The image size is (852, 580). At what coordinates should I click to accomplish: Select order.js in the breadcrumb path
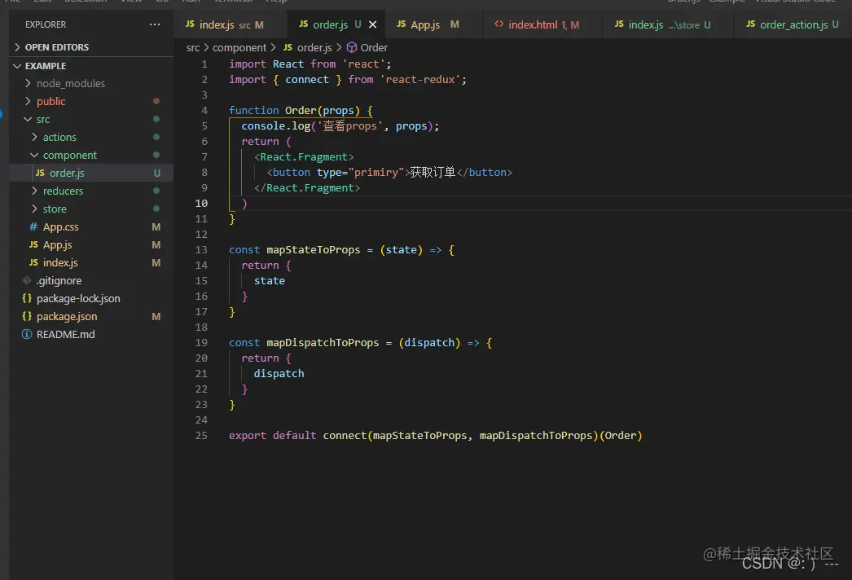coord(314,48)
